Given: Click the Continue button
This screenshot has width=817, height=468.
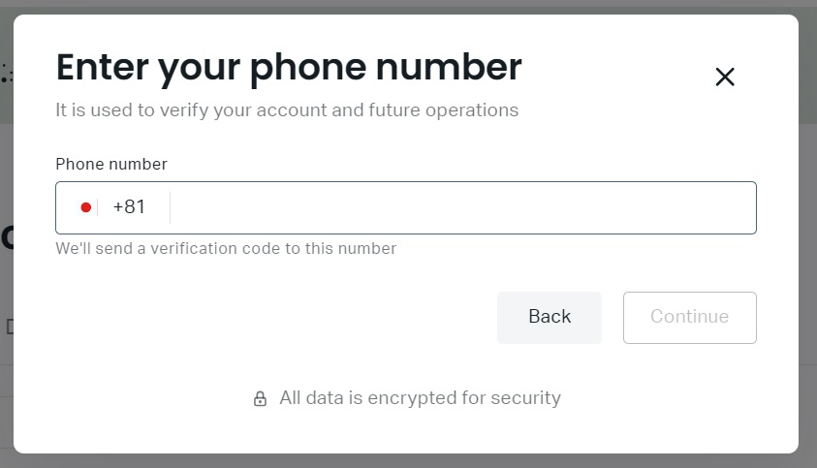Looking at the screenshot, I should (x=689, y=317).
